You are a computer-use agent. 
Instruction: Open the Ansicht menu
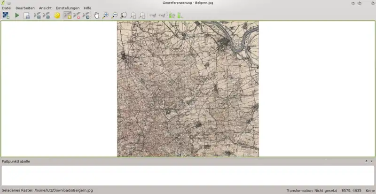coord(45,8)
